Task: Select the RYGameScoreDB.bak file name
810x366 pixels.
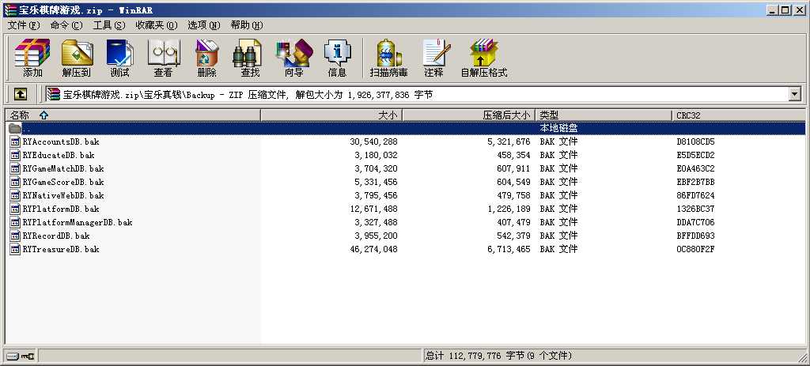Action: coord(63,182)
